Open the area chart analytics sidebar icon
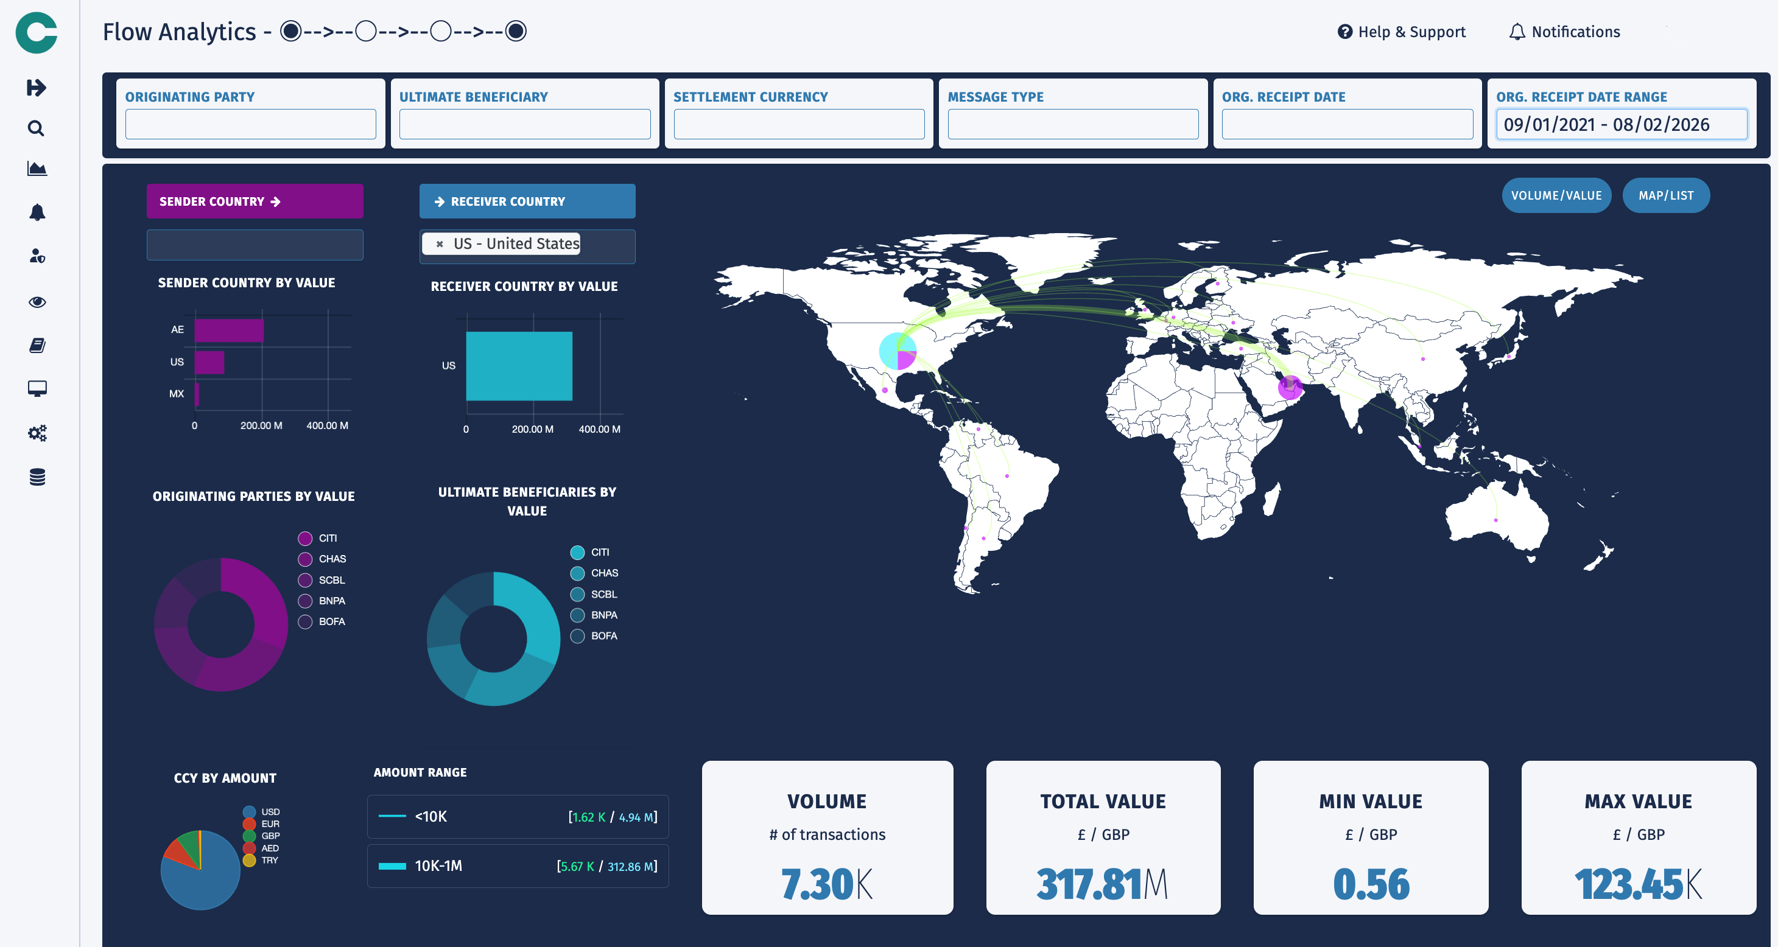The image size is (1778, 947). tap(37, 169)
